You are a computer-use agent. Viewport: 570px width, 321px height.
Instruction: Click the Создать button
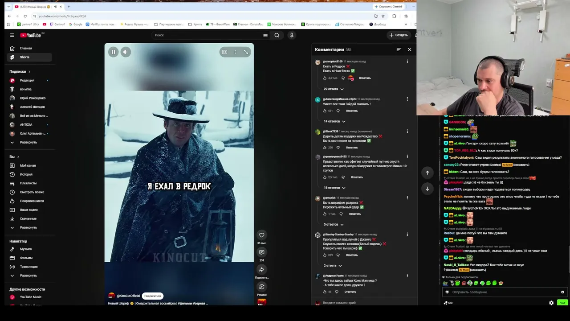click(399, 35)
